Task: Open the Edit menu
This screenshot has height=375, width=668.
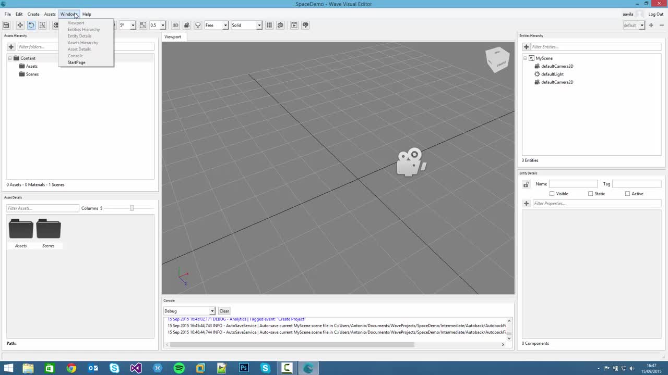Action: (x=19, y=14)
